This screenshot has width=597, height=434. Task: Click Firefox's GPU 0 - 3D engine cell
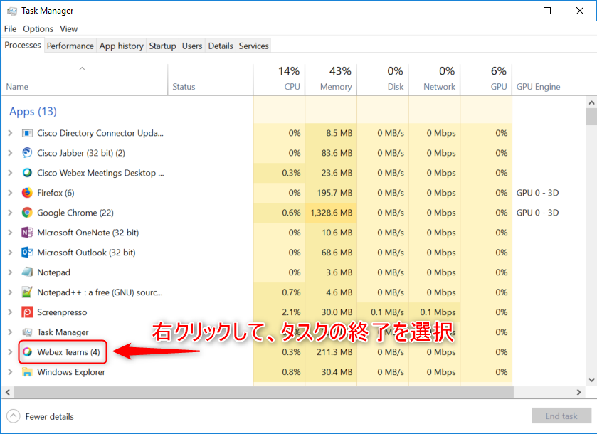click(538, 193)
